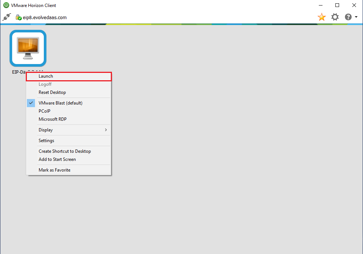Viewport: 363px width, 254px height.
Task: Click the favorites star icon
Action: pyautogui.click(x=321, y=17)
